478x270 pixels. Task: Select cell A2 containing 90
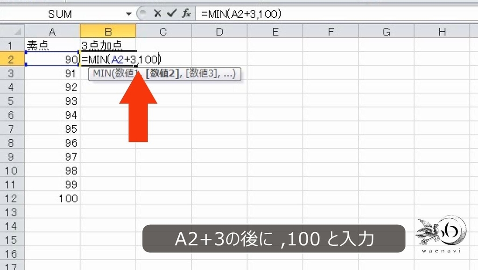tap(52, 59)
